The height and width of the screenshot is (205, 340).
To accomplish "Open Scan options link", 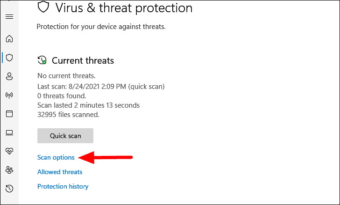I will tap(56, 158).
